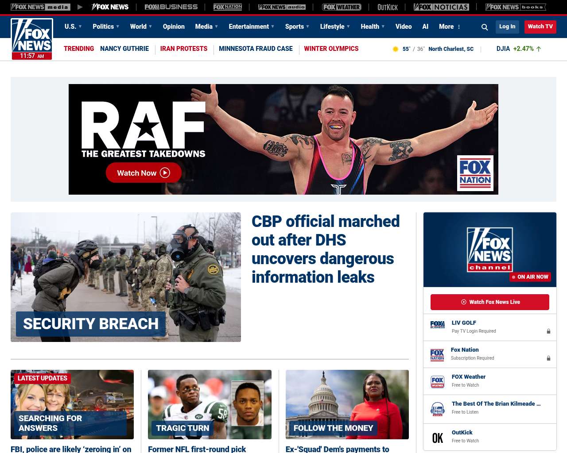The height and width of the screenshot is (453, 567).
Task: Open Fox News Media network logo
Action: coord(40,7)
